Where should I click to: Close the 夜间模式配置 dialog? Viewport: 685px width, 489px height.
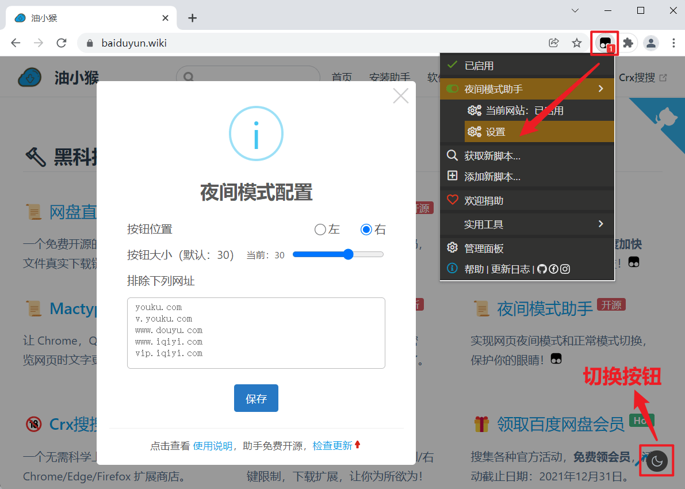[401, 95]
